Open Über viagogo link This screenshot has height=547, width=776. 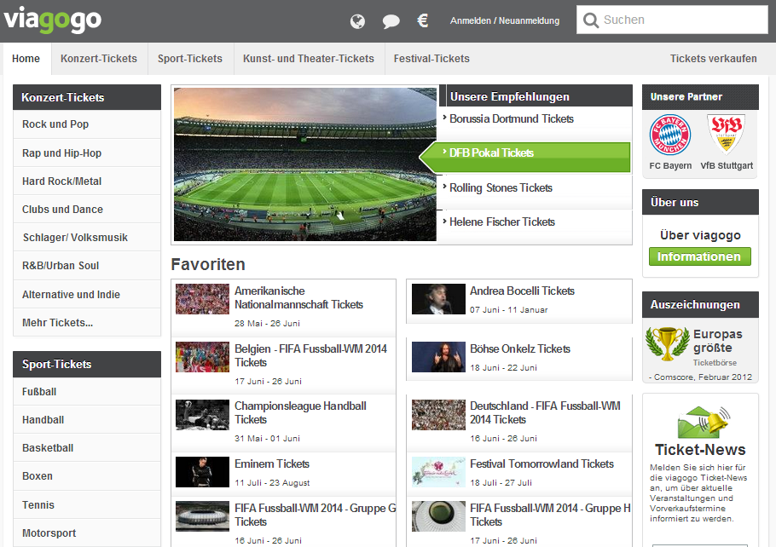[700, 235]
